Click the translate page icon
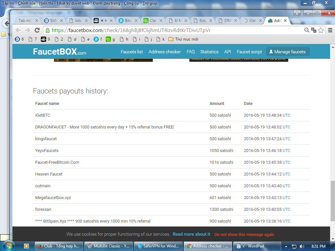 tap(314, 30)
